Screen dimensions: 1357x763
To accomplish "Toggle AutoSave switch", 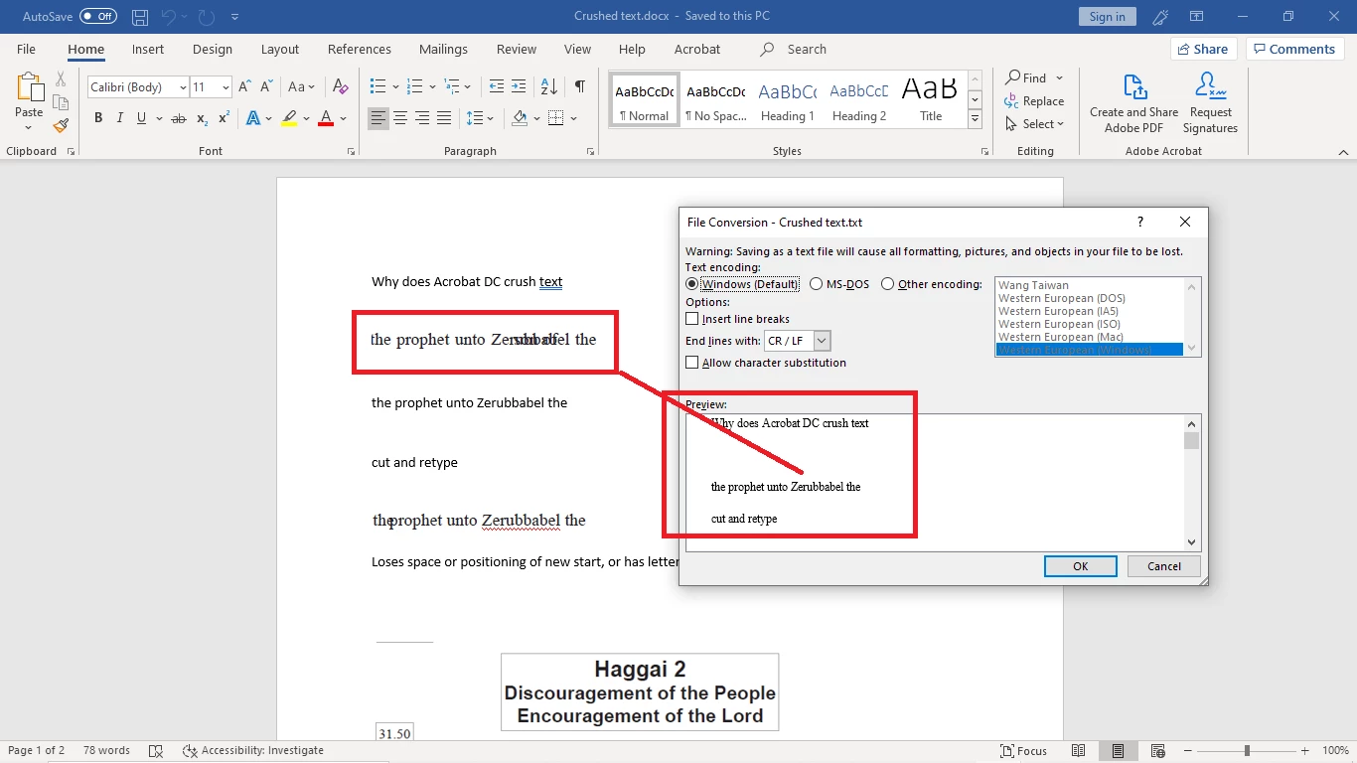I will point(98,17).
